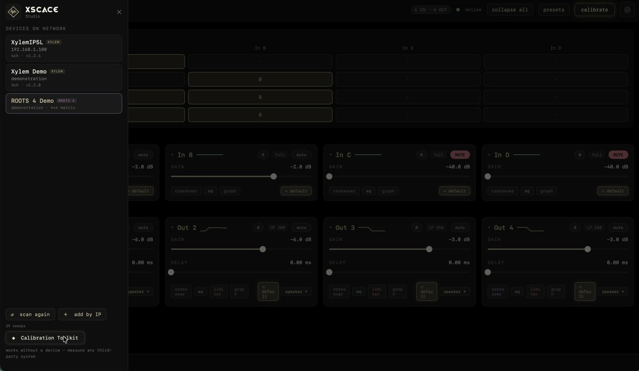Image resolution: width=639 pixels, height=371 pixels.
Task: Invert phase (Ø) on In C
Action: point(421,155)
